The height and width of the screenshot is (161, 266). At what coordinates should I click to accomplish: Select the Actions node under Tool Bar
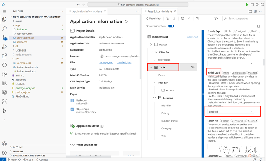tap(170, 90)
